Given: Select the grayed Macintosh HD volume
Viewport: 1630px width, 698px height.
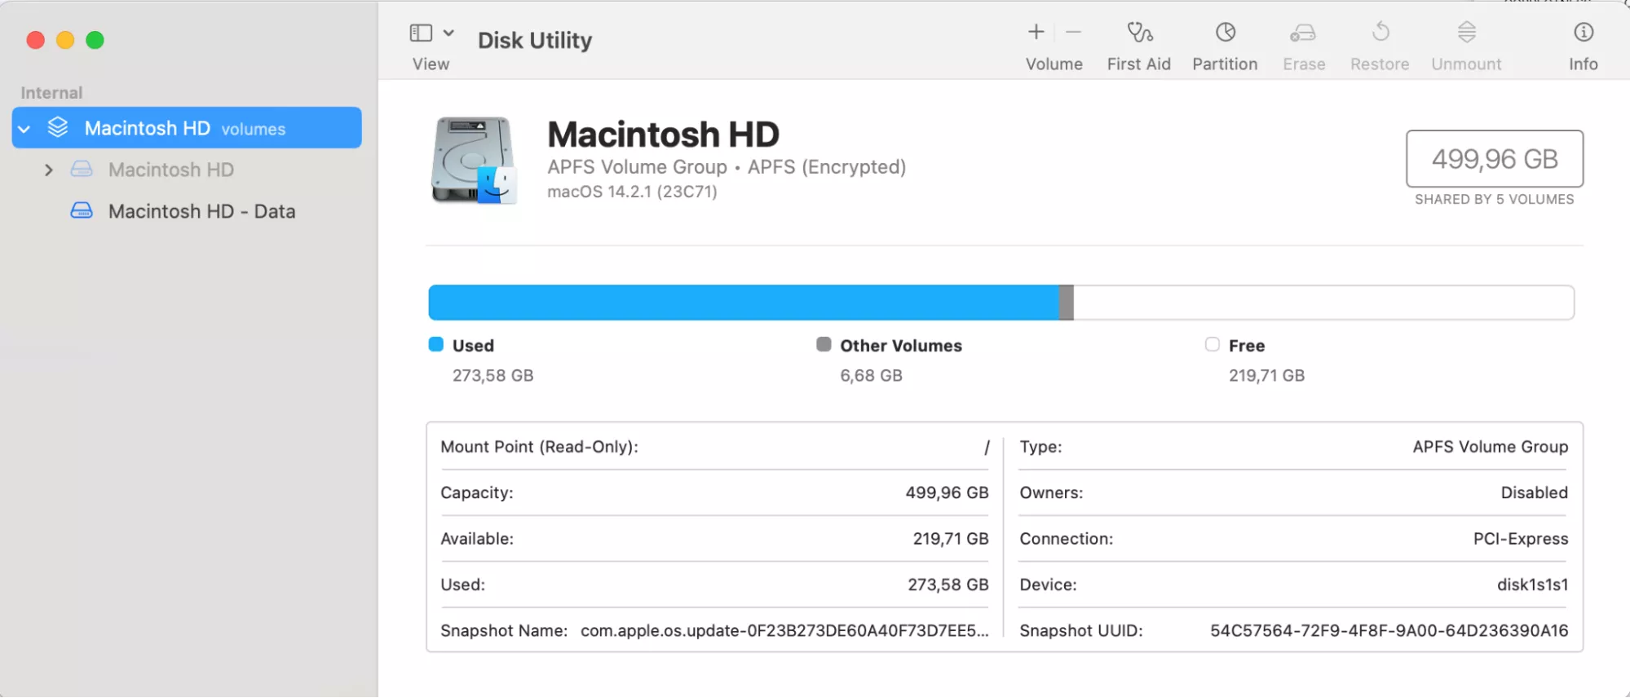Looking at the screenshot, I should pyautogui.click(x=171, y=170).
